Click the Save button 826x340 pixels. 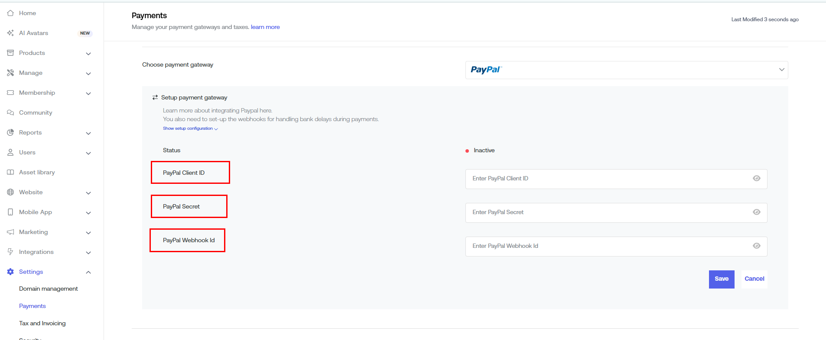click(x=721, y=279)
